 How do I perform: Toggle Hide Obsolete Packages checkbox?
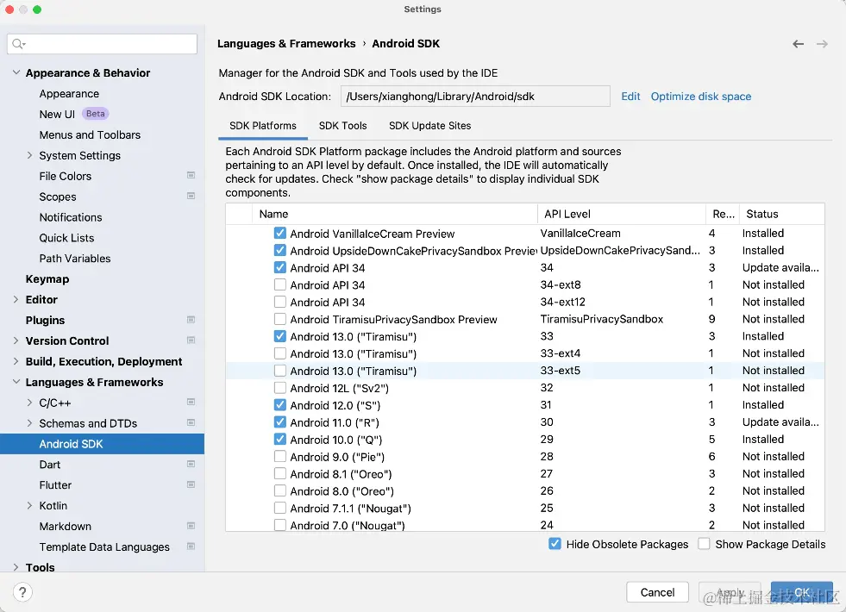(x=555, y=544)
